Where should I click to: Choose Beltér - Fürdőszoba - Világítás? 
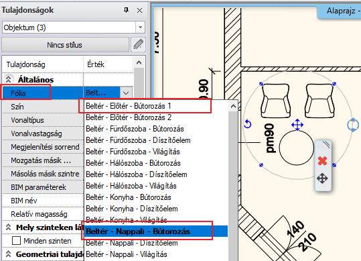157,152
